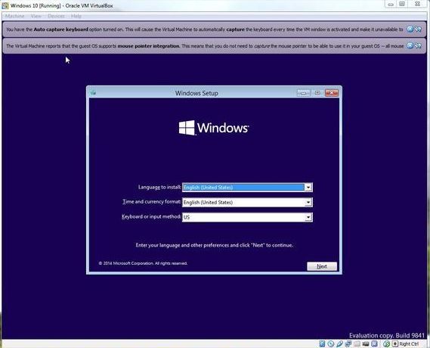Open the Machine menu
The height and width of the screenshot is (348, 430).
click(14, 16)
